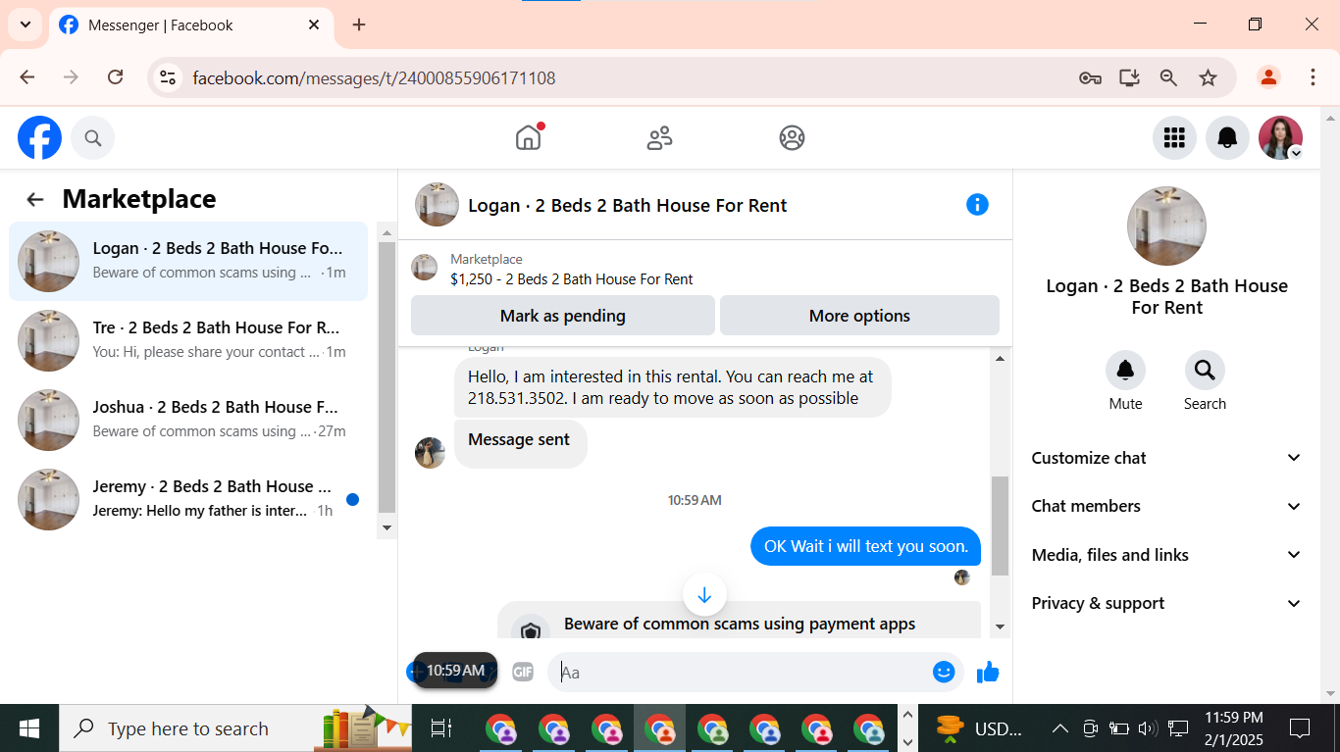The width and height of the screenshot is (1340, 752).
Task: Search in conversation magnifier icon
Action: click(1205, 371)
